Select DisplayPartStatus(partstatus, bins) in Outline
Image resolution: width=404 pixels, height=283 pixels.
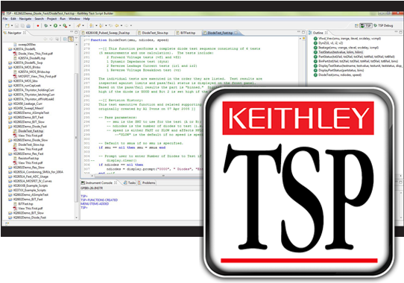341,70
